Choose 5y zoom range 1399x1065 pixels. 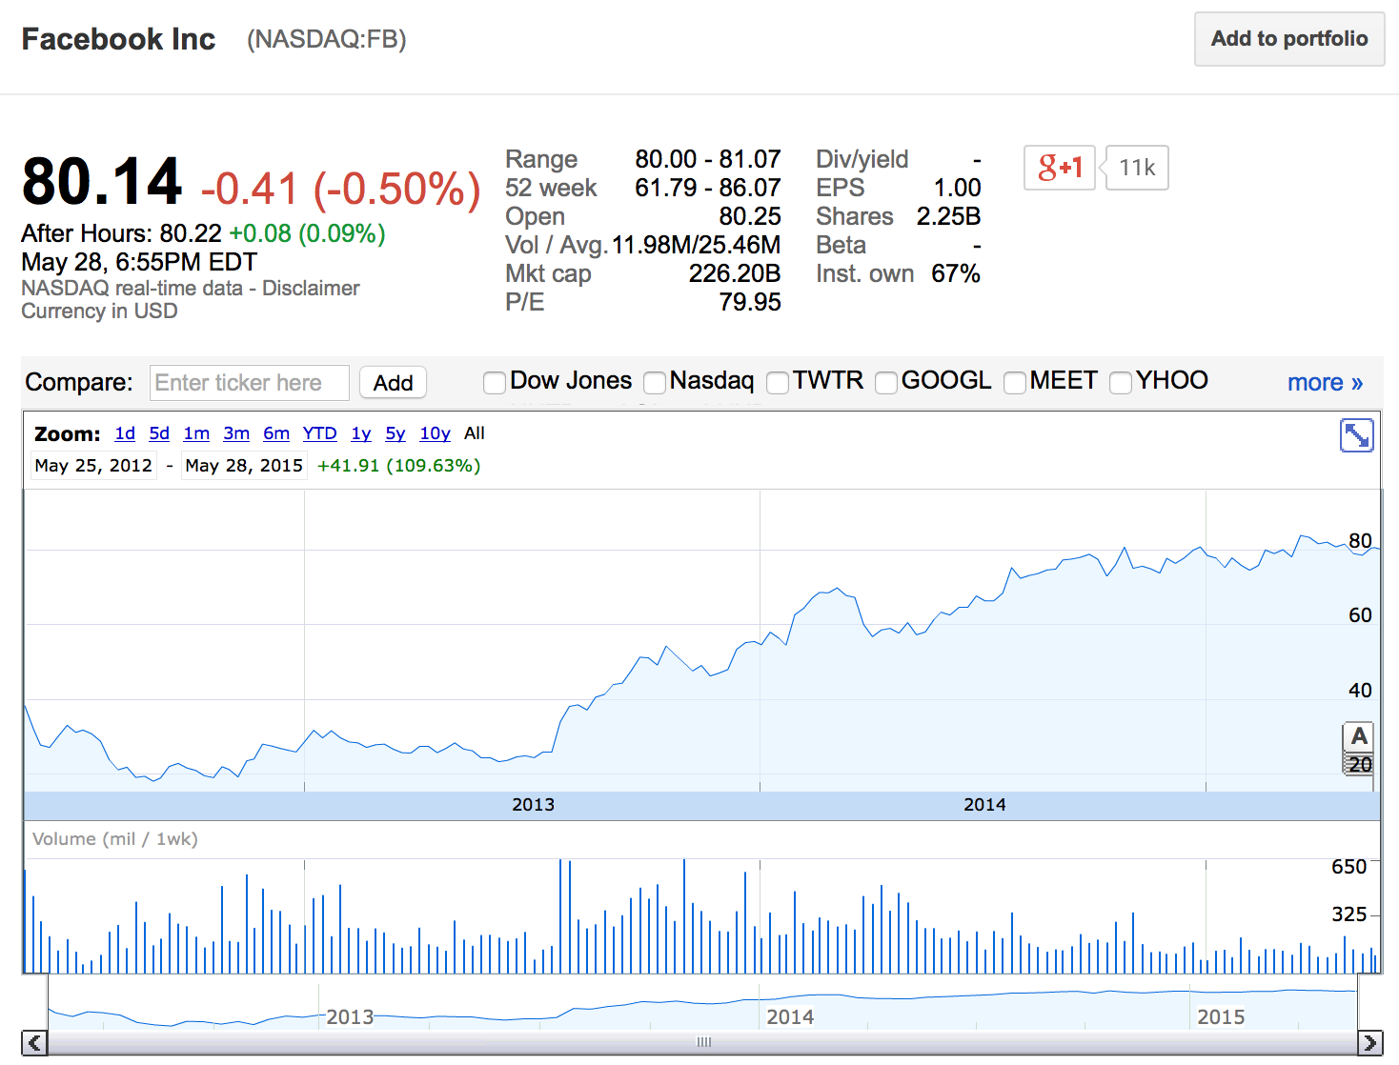point(395,433)
